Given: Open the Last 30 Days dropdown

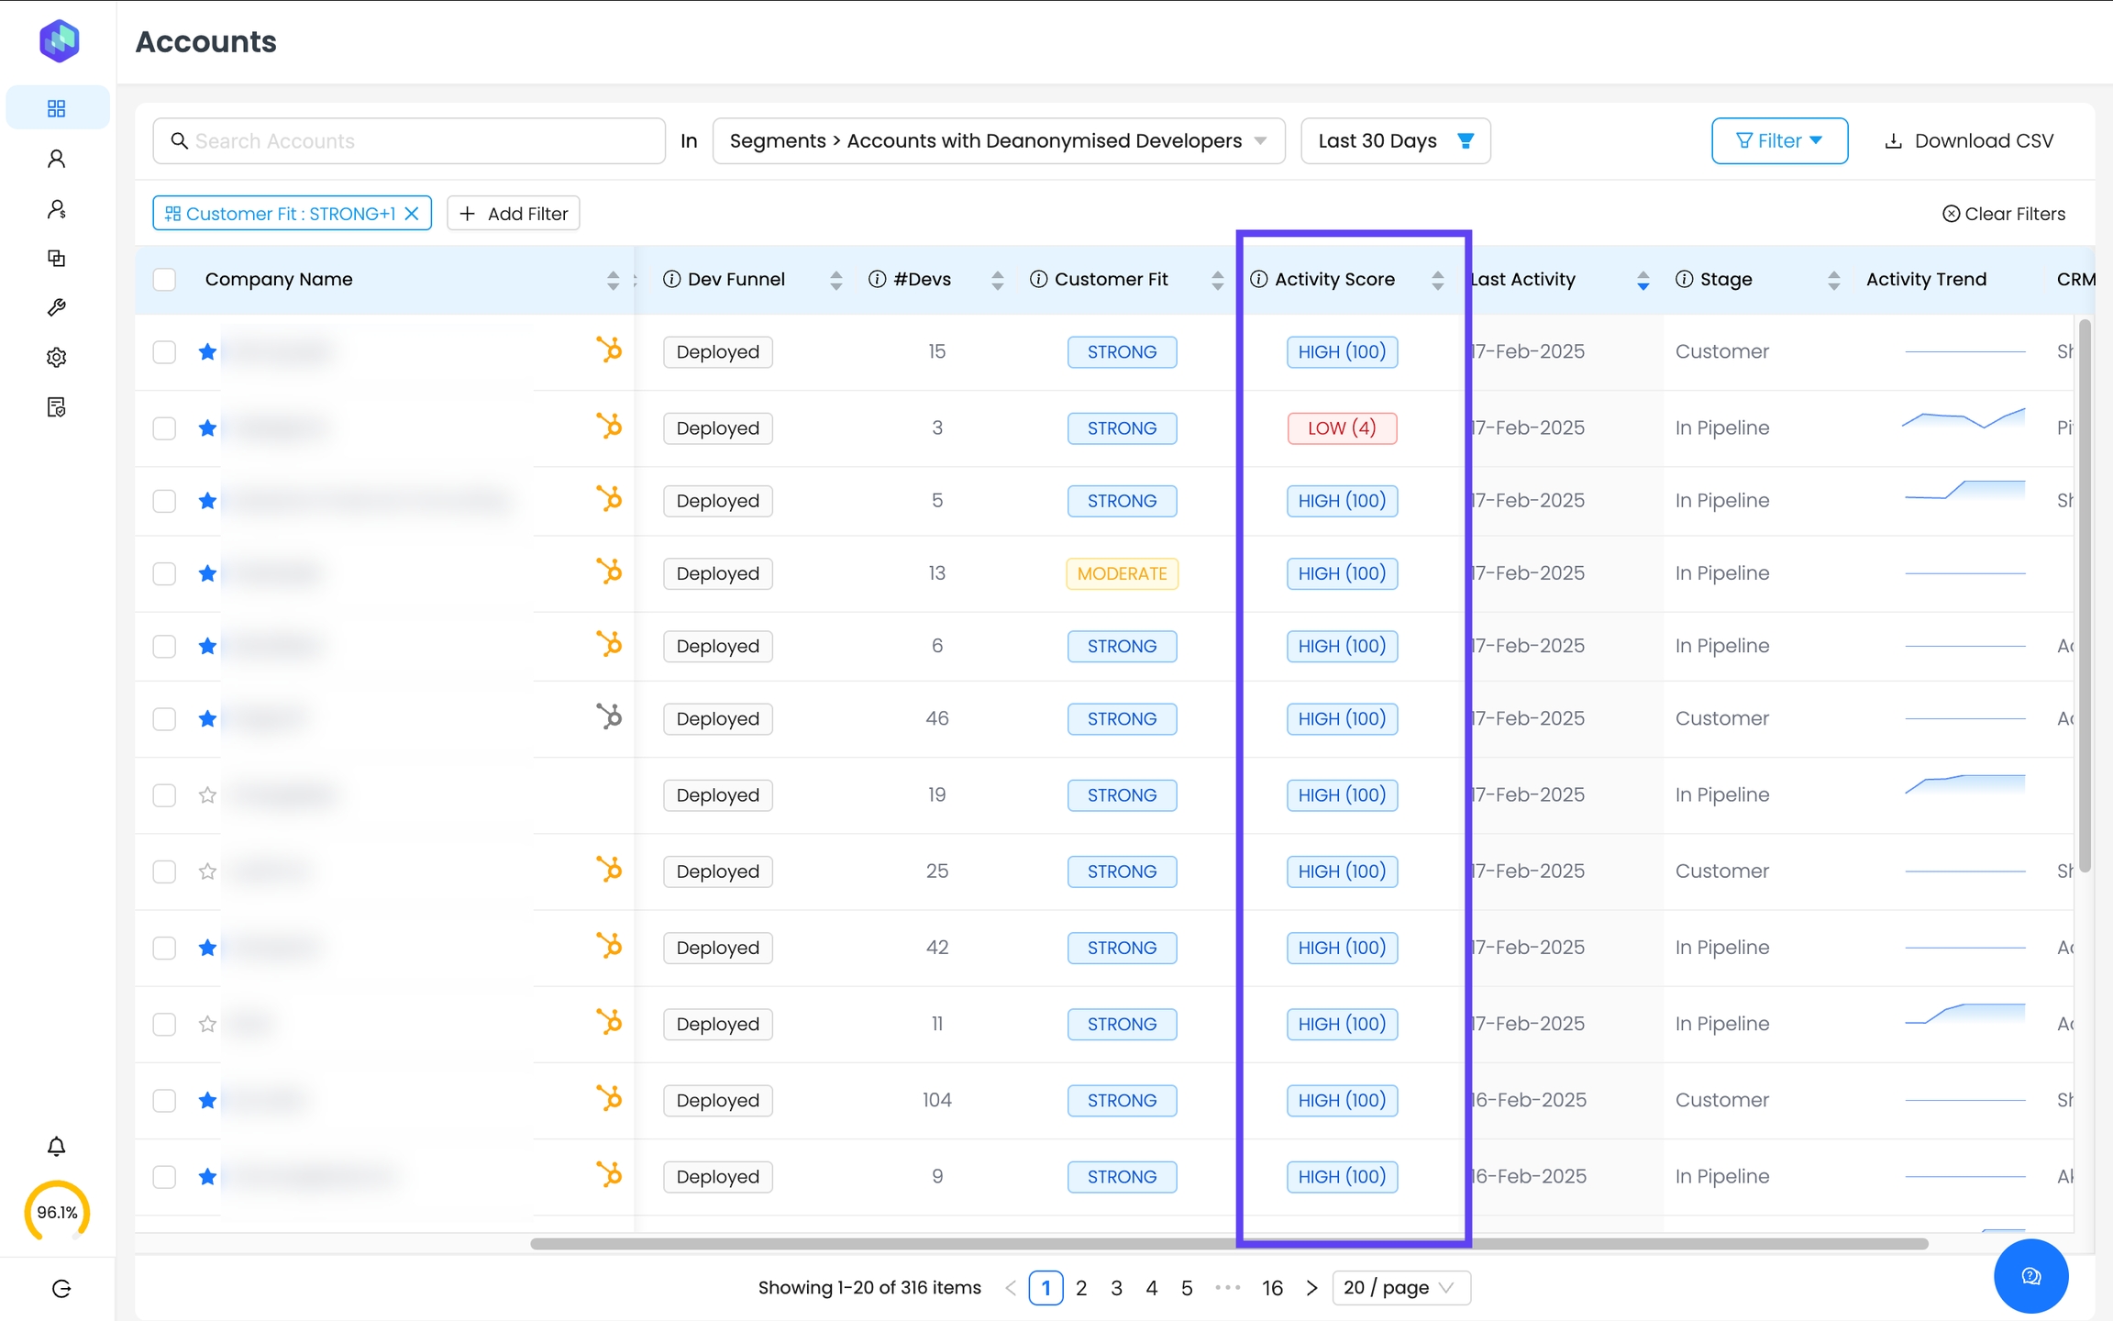Looking at the screenshot, I should [1395, 140].
